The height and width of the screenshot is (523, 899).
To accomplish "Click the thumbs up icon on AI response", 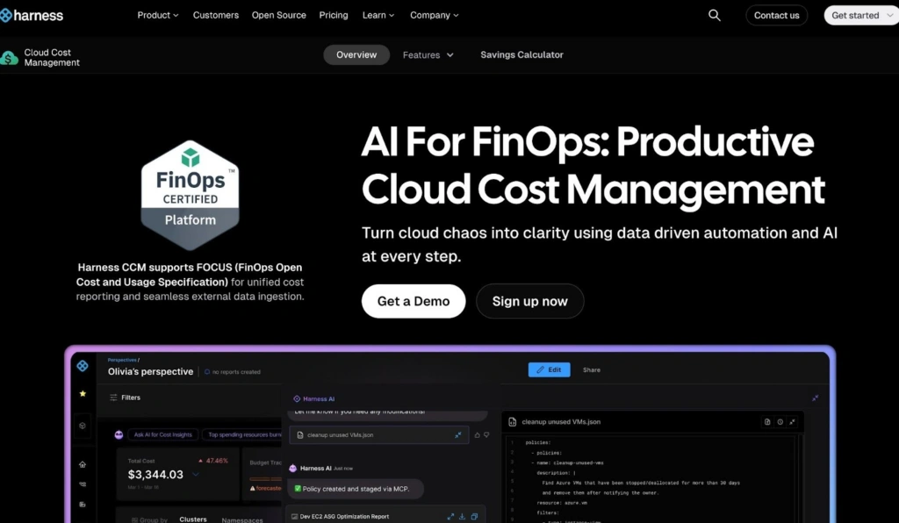I will pyautogui.click(x=477, y=434).
